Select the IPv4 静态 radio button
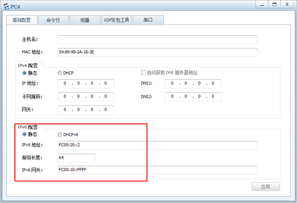This screenshot has height=203, width=297. [x=24, y=73]
